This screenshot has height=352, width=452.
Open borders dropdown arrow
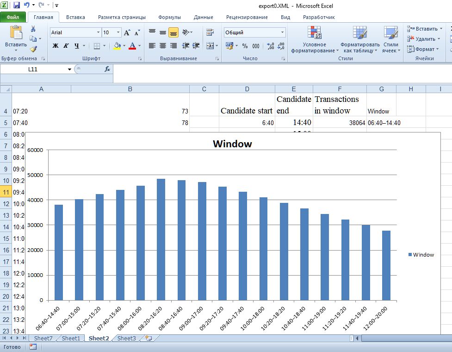[105, 45]
